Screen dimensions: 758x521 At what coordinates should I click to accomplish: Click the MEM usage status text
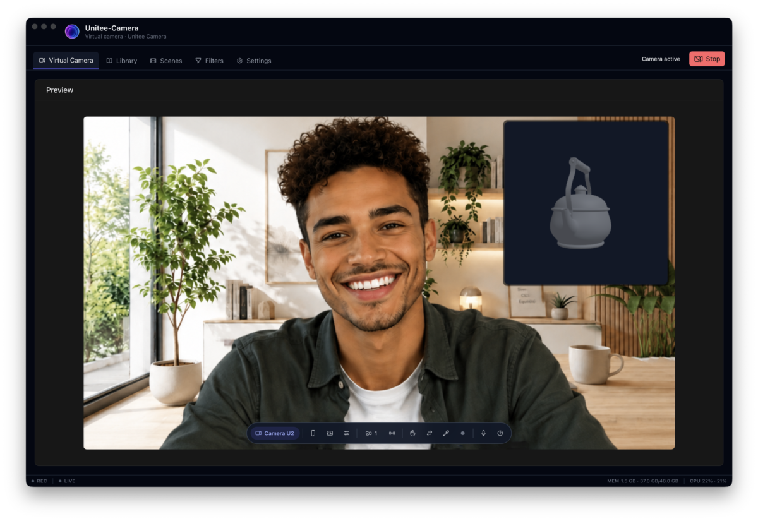pos(642,481)
